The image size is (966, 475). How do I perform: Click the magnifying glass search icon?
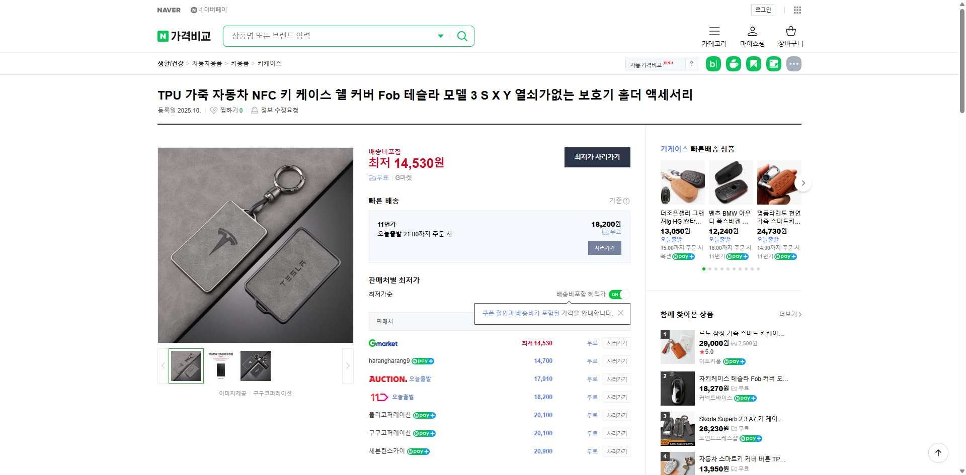(x=461, y=36)
